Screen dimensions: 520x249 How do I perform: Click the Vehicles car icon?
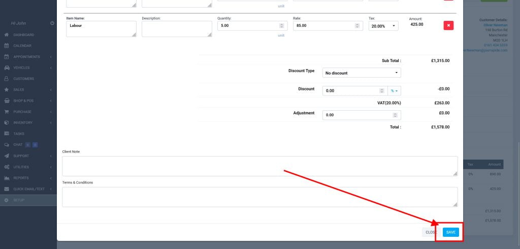click(7, 68)
